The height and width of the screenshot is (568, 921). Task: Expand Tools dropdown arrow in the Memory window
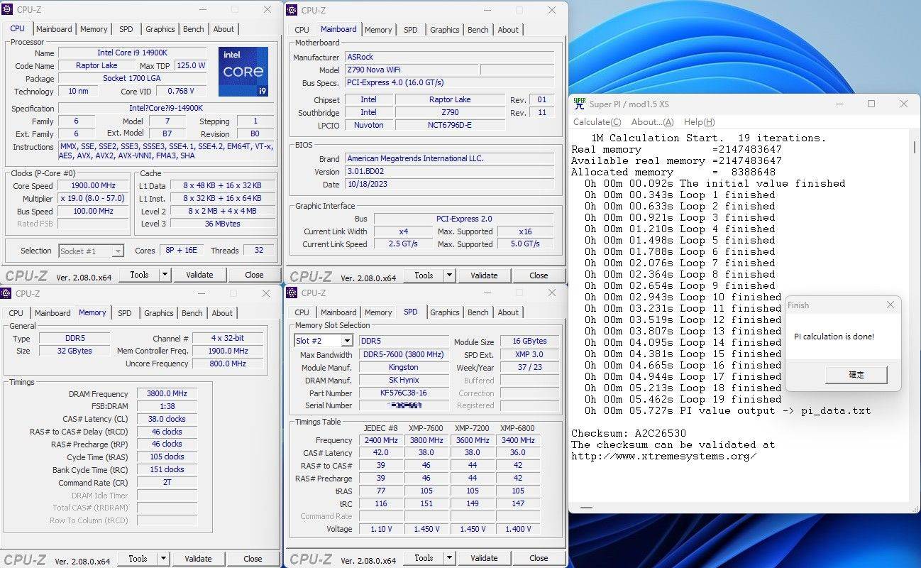coord(163,559)
